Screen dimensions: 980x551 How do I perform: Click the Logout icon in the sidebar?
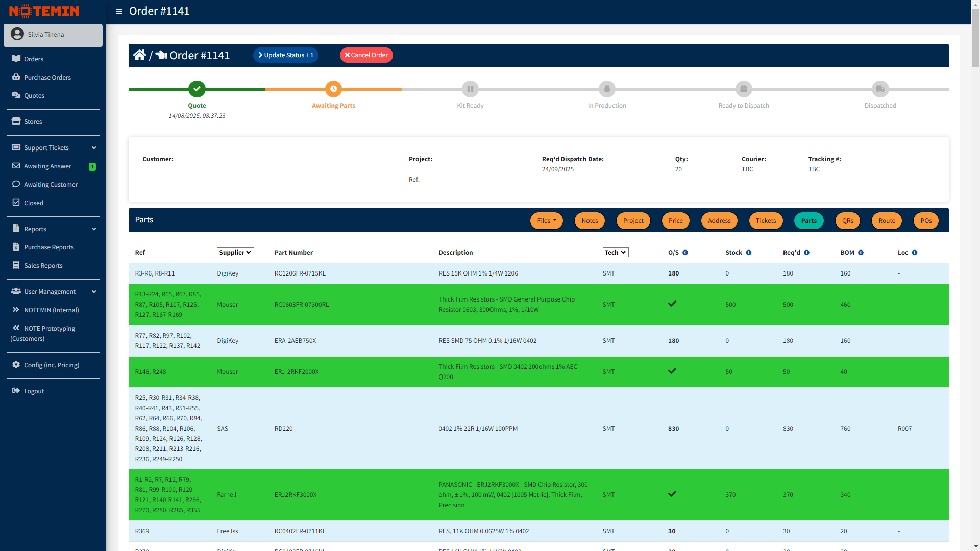pyautogui.click(x=16, y=391)
